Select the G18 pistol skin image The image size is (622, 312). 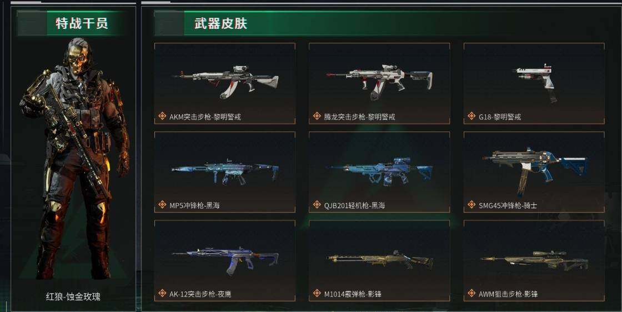click(x=535, y=83)
